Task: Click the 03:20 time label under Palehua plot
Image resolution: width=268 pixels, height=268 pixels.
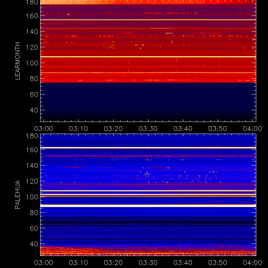Action: pyautogui.click(x=113, y=263)
